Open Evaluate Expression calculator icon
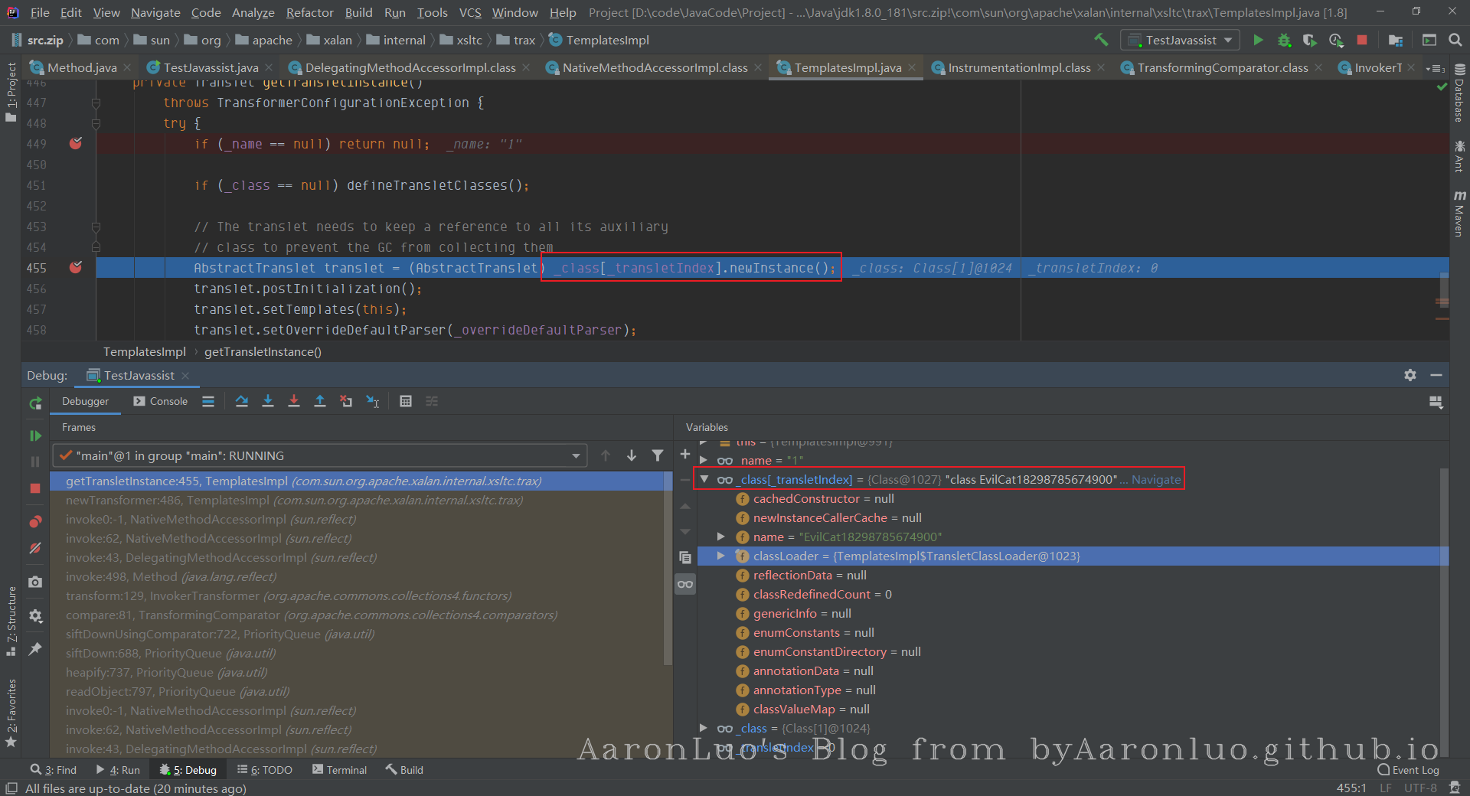 click(406, 401)
